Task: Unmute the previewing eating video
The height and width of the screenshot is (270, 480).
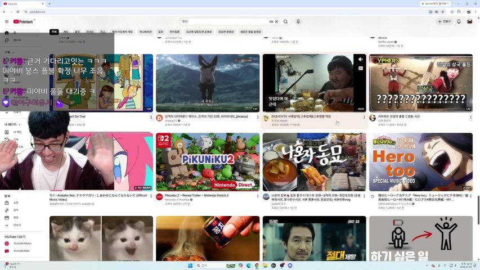Action: tap(361, 60)
